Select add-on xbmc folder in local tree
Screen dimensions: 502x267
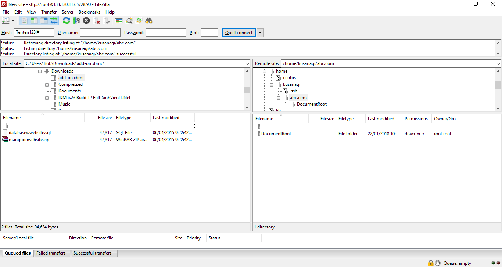pos(71,78)
